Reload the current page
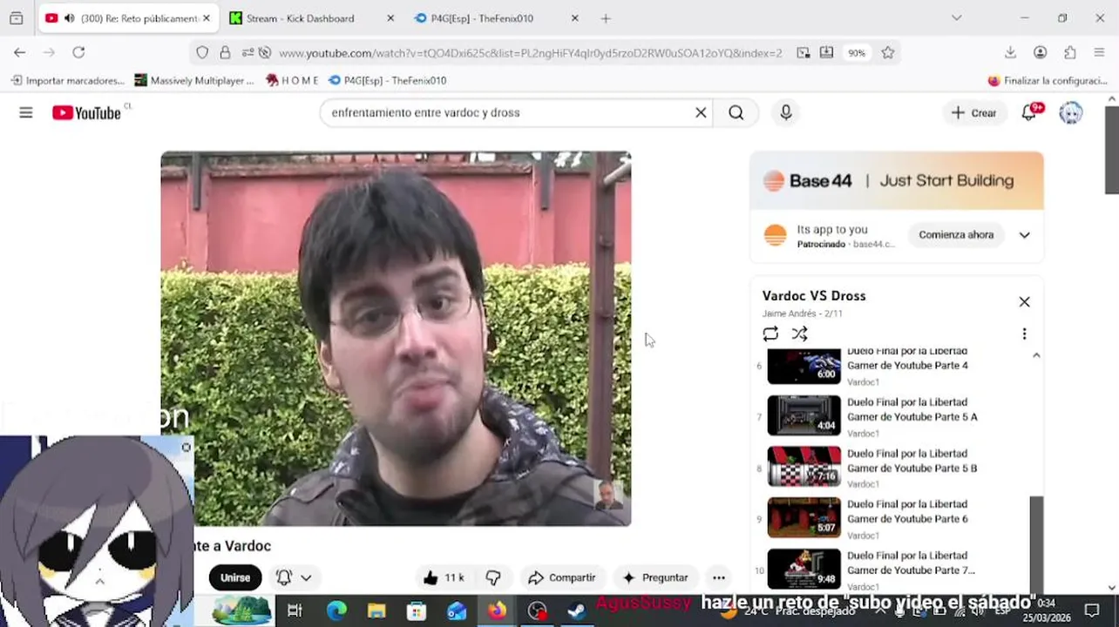The width and height of the screenshot is (1119, 627). [x=78, y=52]
